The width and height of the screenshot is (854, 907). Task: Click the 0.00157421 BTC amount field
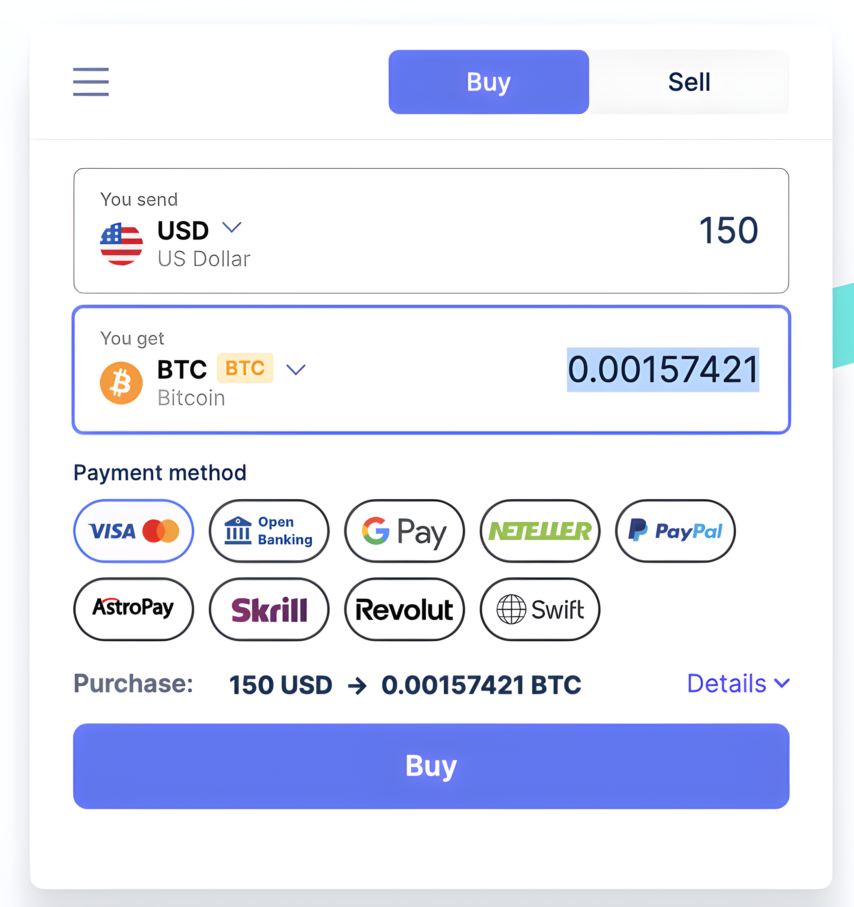click(663, 370)
